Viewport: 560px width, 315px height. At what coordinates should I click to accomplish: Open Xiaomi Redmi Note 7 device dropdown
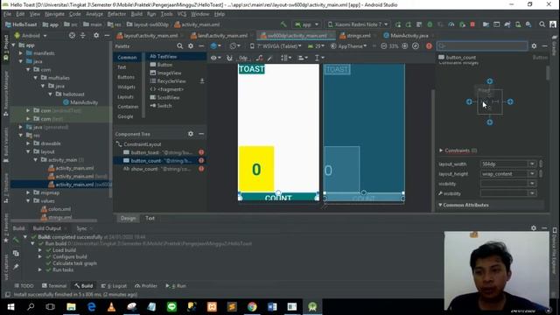point(358,24)
